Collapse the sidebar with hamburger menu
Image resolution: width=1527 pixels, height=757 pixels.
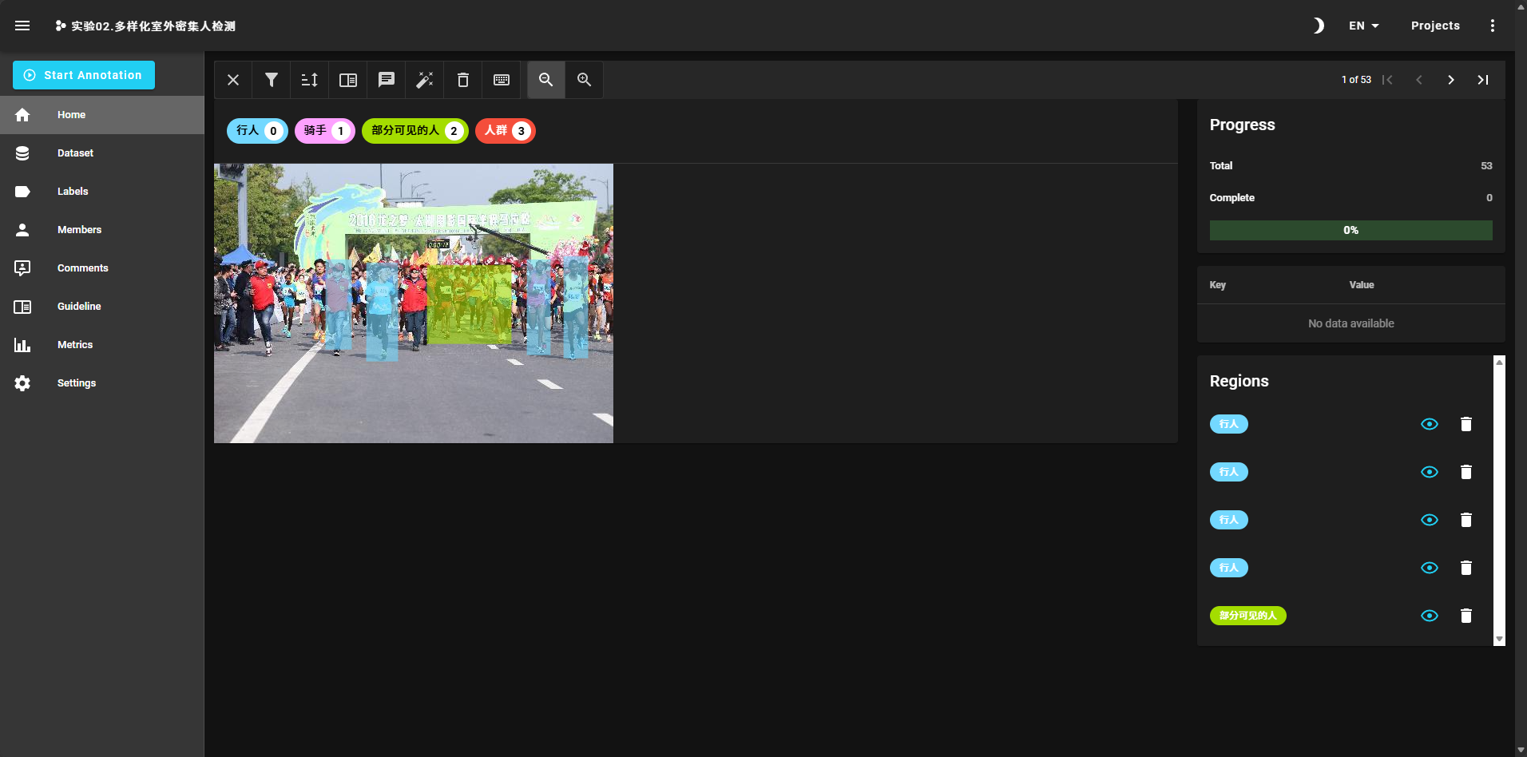pyautogui.click(x=22, y=26)
